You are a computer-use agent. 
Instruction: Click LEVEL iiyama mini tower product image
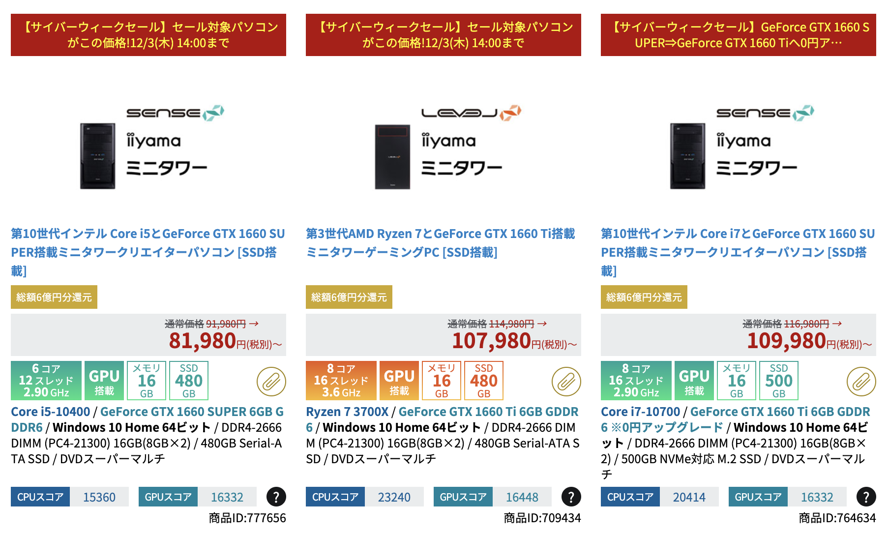click(x=444, y=148)
